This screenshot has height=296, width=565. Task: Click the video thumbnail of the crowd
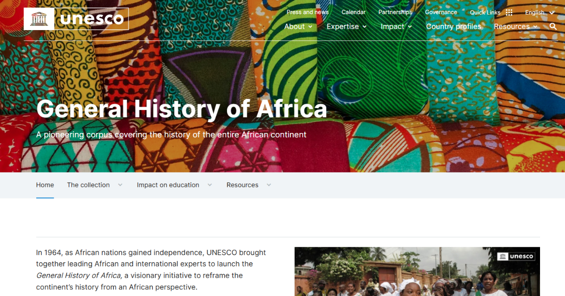(417, 272)
